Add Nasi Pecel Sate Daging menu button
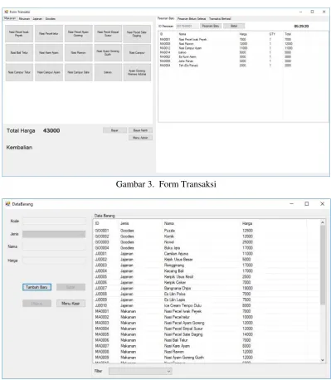Viewport: 331px width, 380px height. 137,33
